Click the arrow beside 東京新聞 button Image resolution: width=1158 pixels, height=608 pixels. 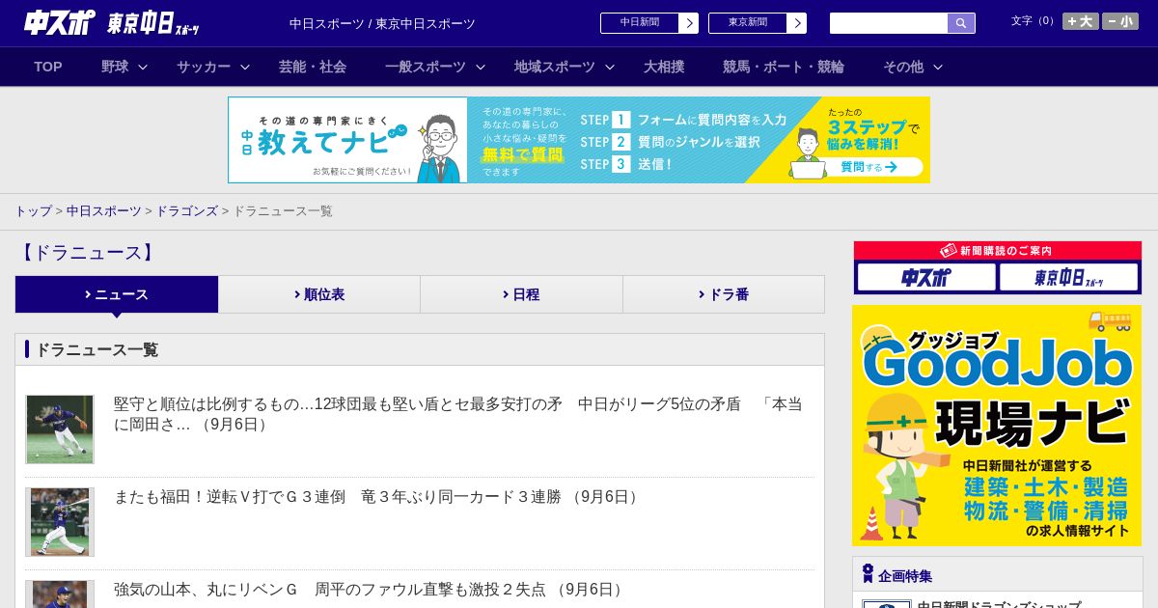(x=797, y=23)
